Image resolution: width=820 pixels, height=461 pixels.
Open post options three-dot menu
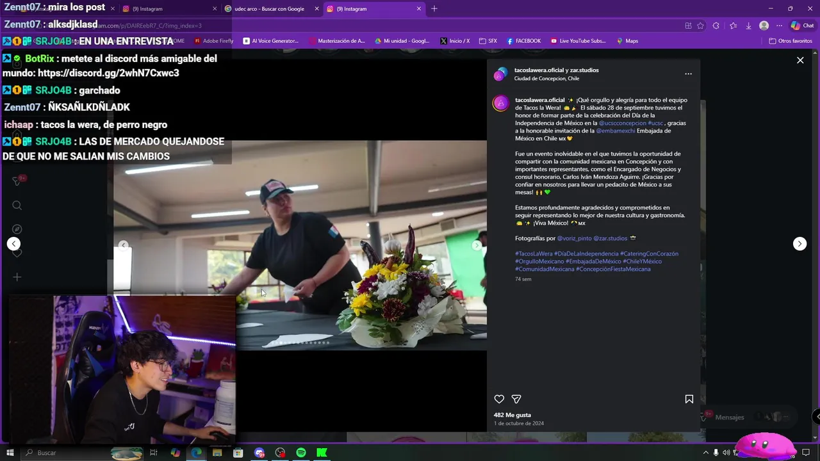688,74
